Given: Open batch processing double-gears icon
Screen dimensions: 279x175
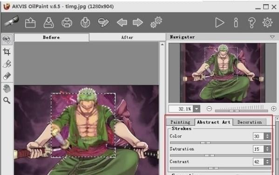Looking at the screenshot, I should click(x=156, y=22).
